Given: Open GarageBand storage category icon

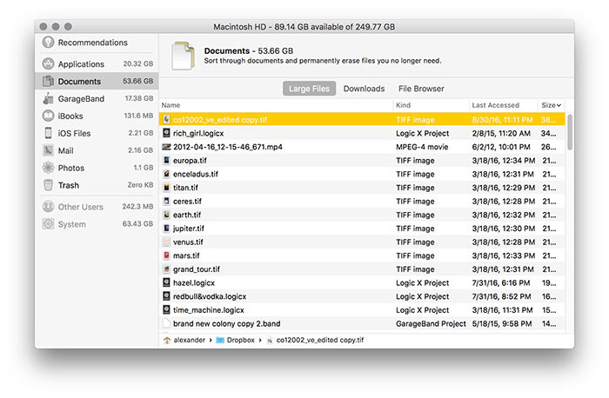Looking at the screenshot, I should tap(48, 99).
